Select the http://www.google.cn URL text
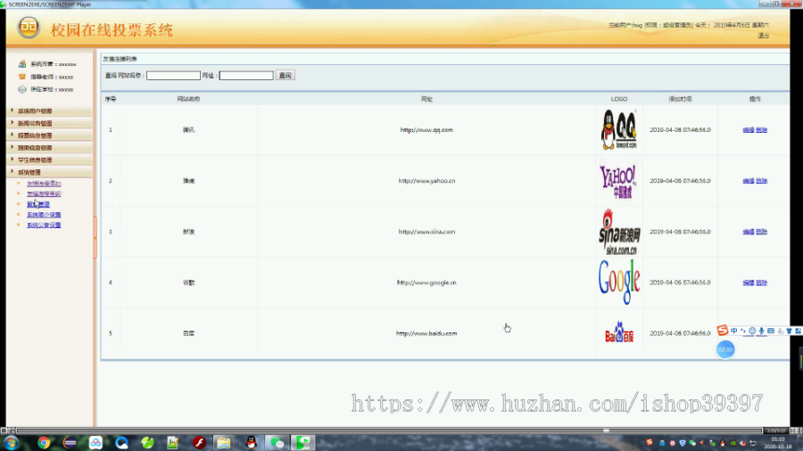803x451 pixels. pos(426,283)
